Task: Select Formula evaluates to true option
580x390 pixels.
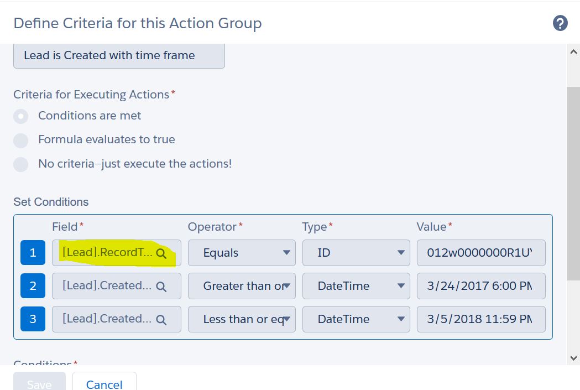Action: coord(21,141)
